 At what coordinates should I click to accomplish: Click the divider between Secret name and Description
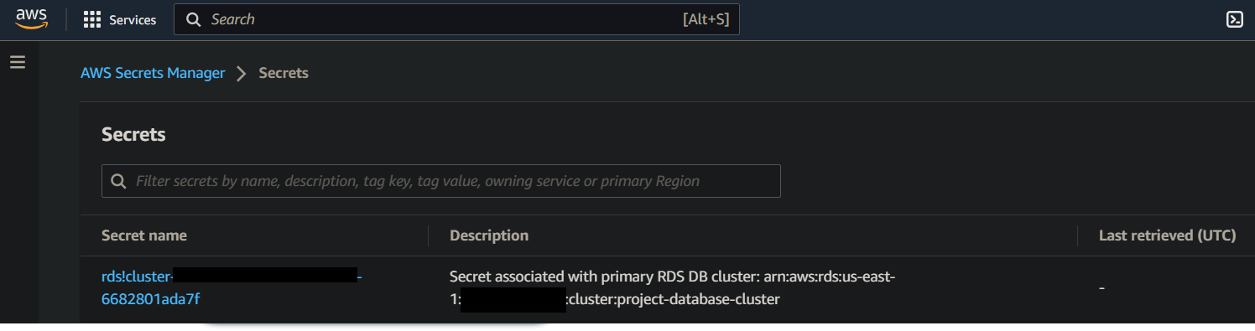click(x=428, y=235)
